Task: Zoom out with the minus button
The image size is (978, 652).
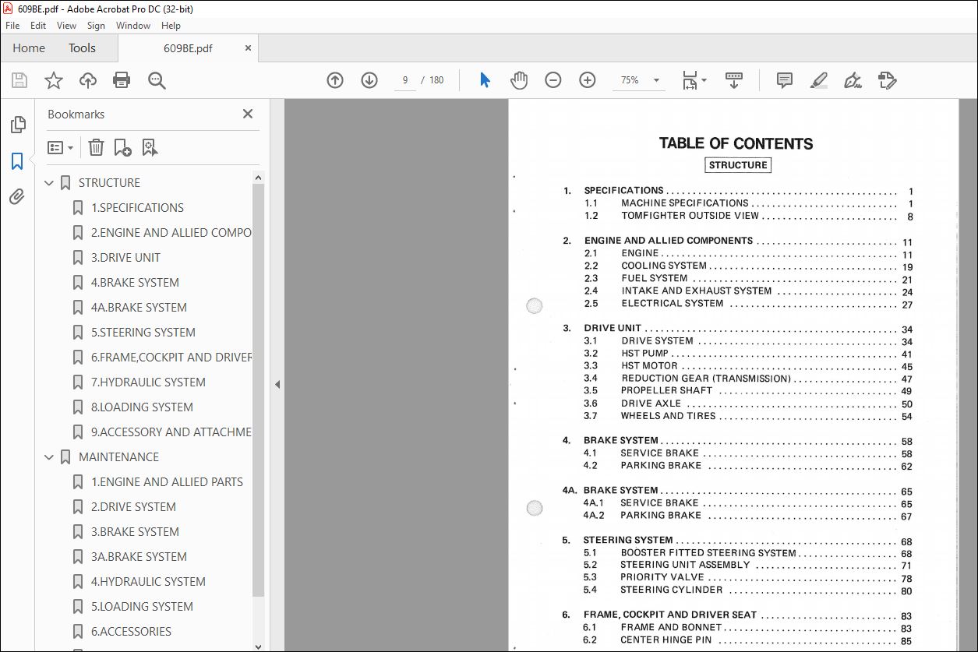Action: 553,80
